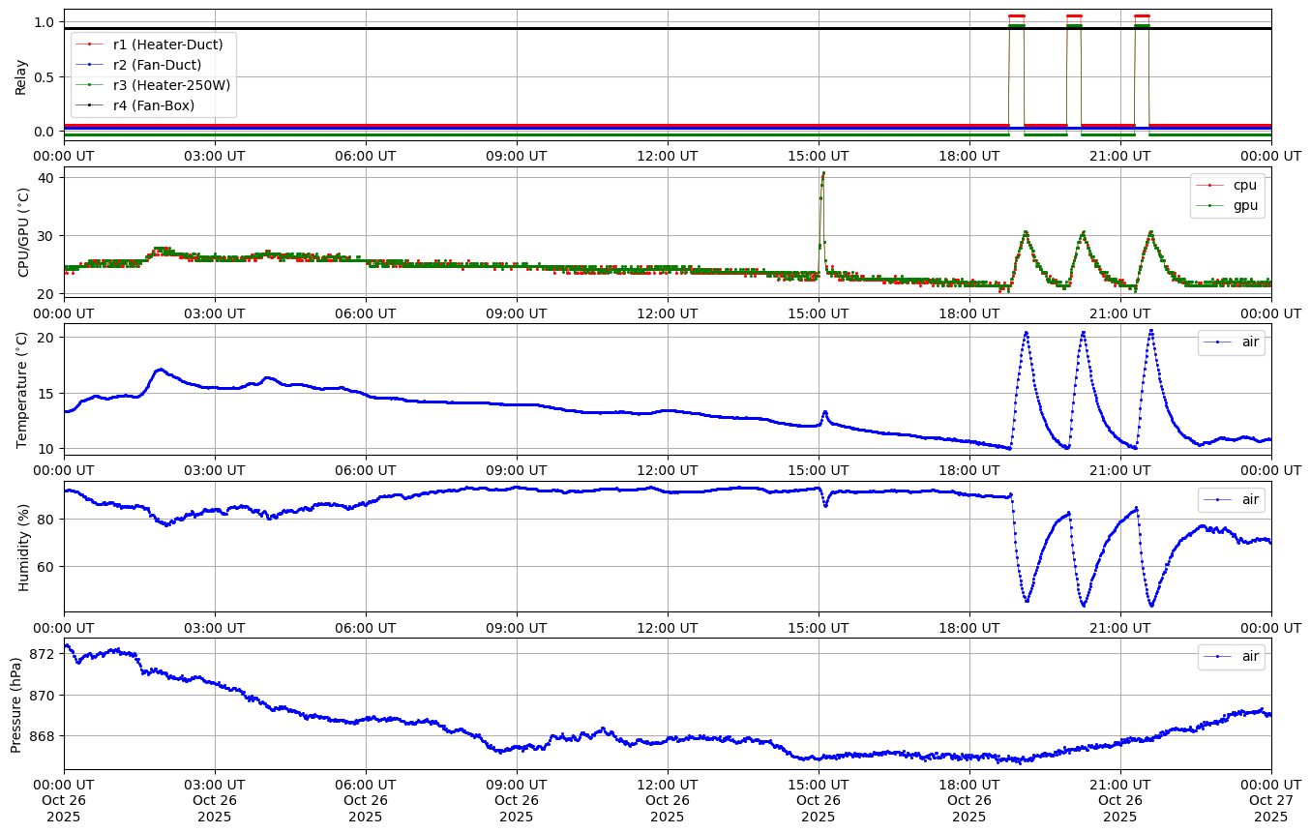Click the Temperature (°C) y-axis label

tap(22, 389)
